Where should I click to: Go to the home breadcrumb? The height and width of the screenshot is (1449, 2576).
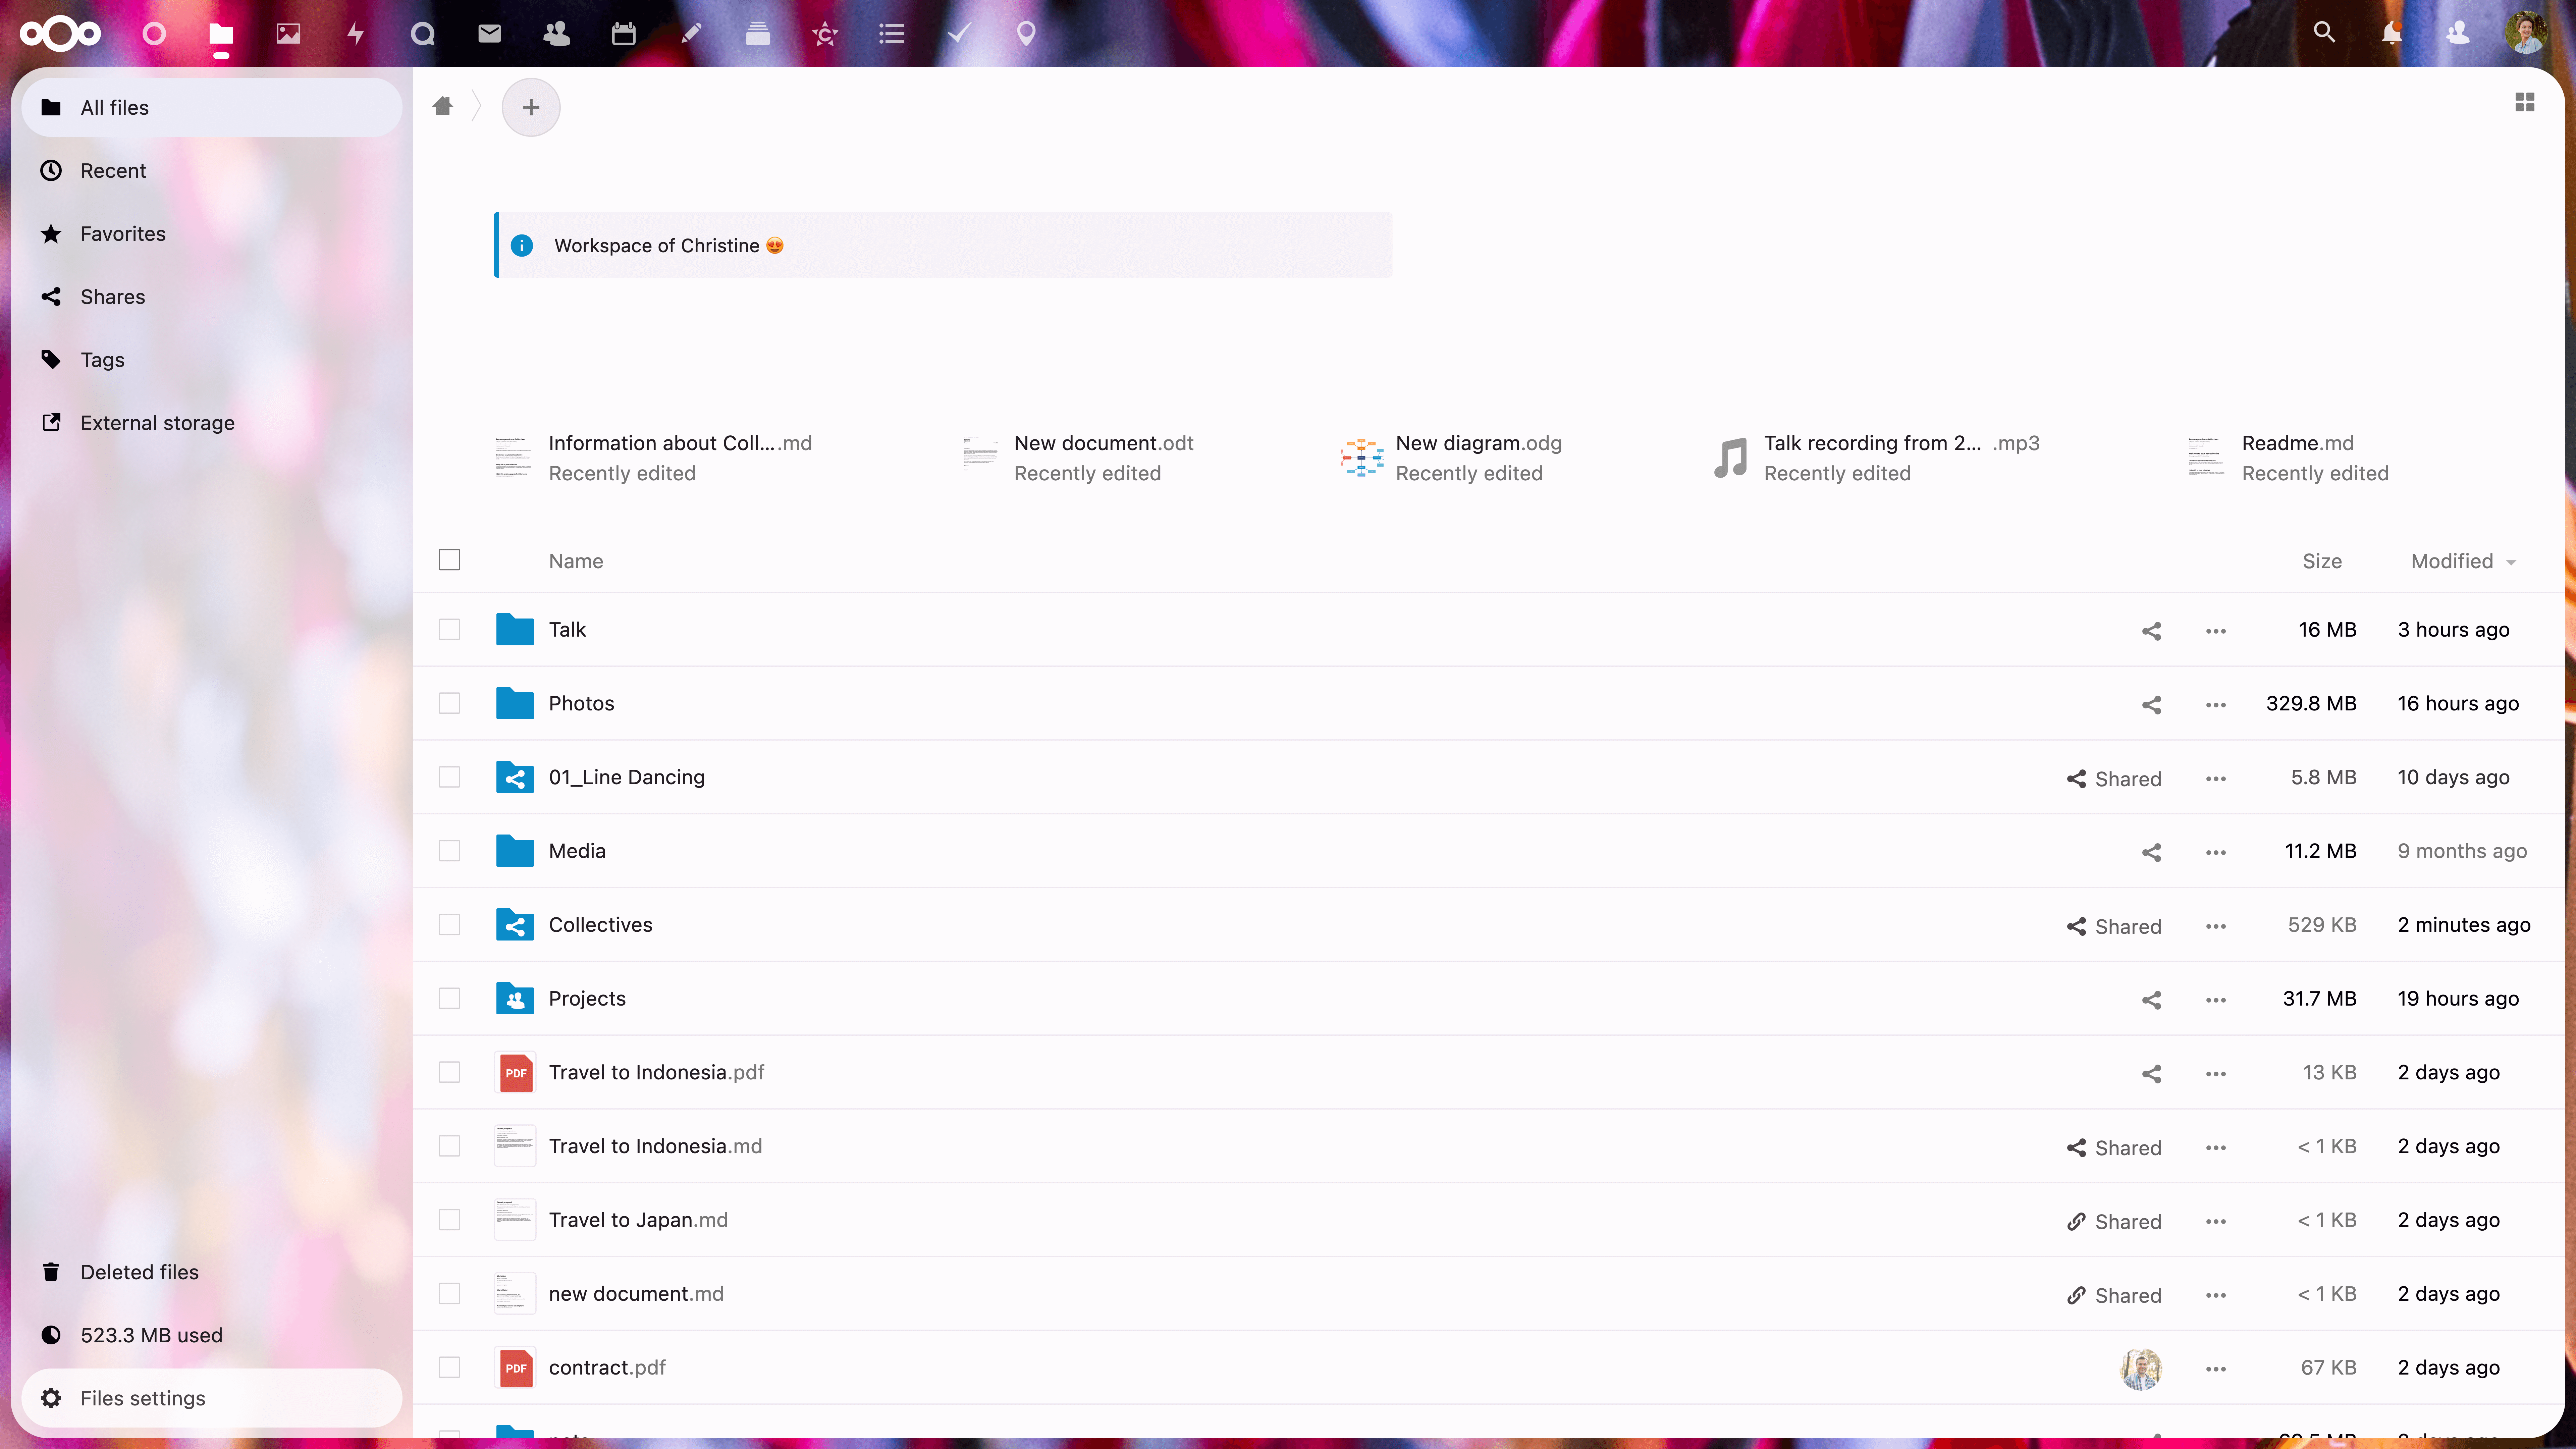(x=443, y=106)
